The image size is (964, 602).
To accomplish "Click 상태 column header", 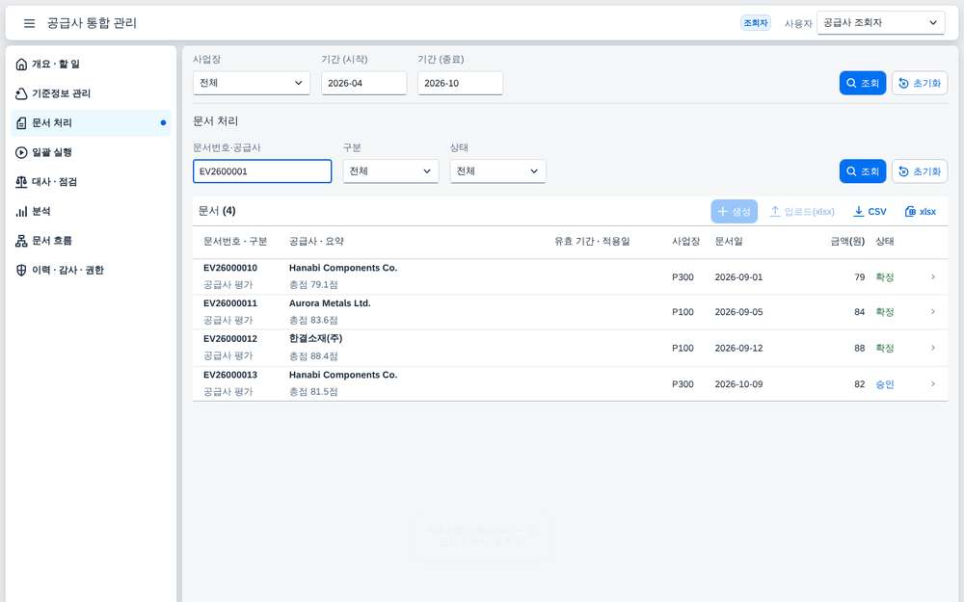I will click(885, 242).
